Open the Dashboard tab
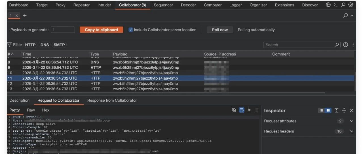This screenshot has width=363, height=154. click(19, 5)
